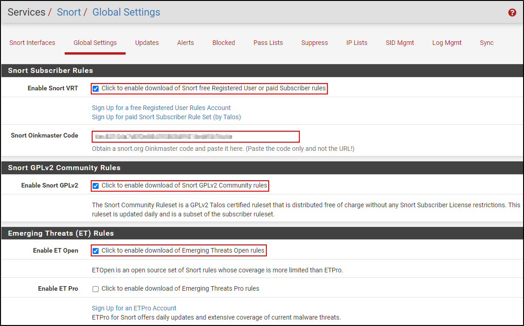
Task: Switch to the Updates tab
Action: pyautogui.click(x=147, y=43)
